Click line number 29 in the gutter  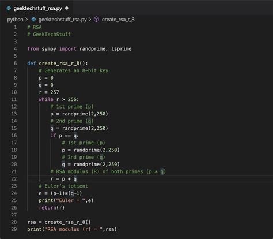pyautogui.click(x=14, y=229)
